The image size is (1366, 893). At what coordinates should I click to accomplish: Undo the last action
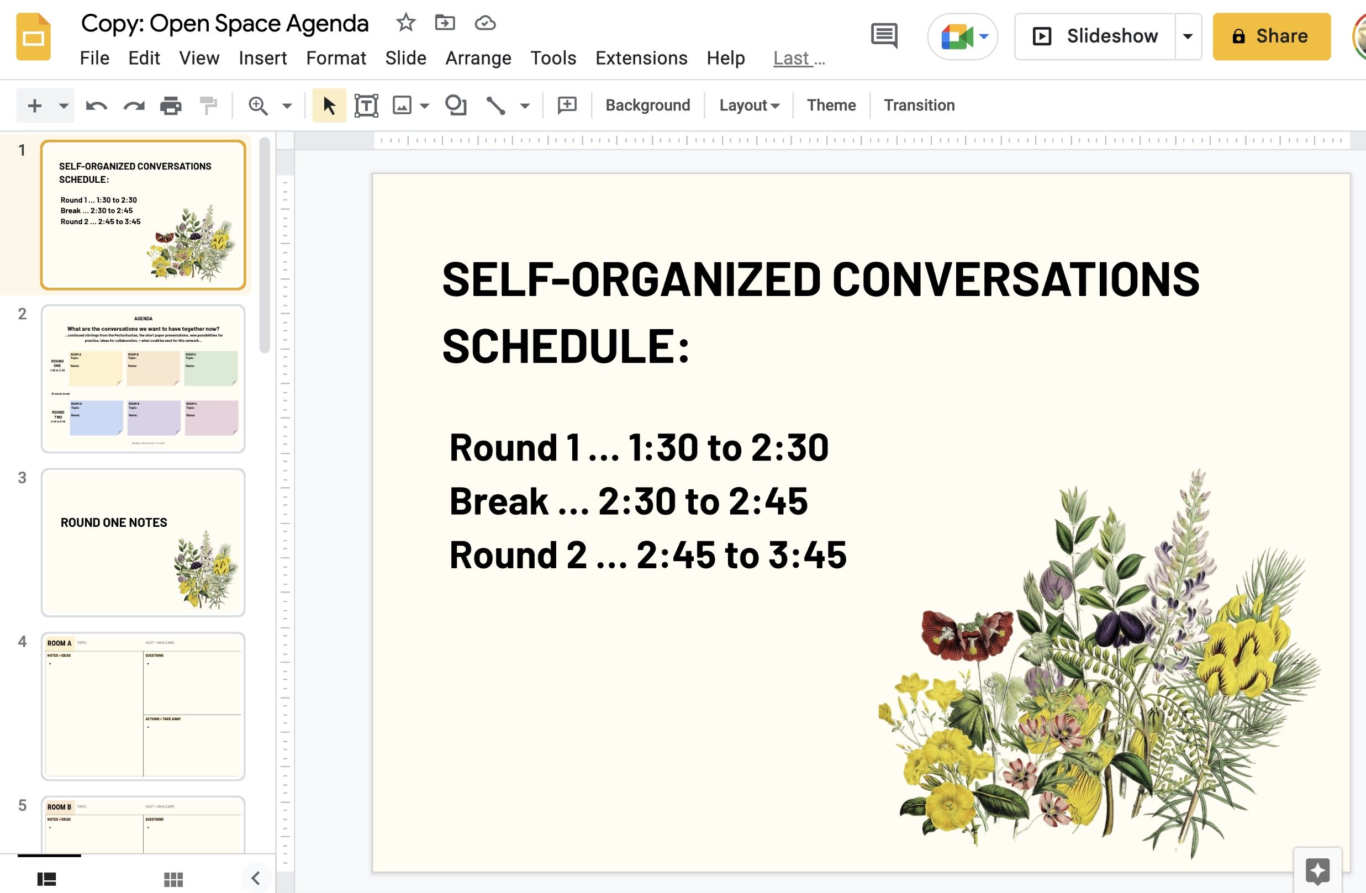(97, 105)
